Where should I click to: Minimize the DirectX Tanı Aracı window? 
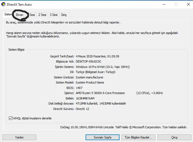pyautogui.click(x=164, y=4)
